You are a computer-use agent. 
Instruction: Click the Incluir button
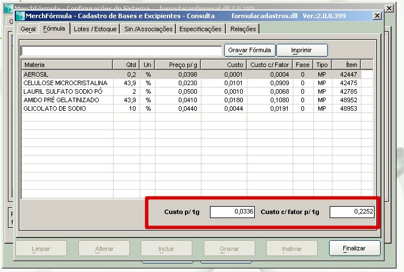click(166, 248)
